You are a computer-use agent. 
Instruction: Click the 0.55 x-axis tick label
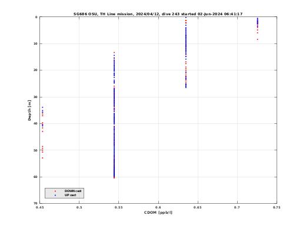[119, 207]
